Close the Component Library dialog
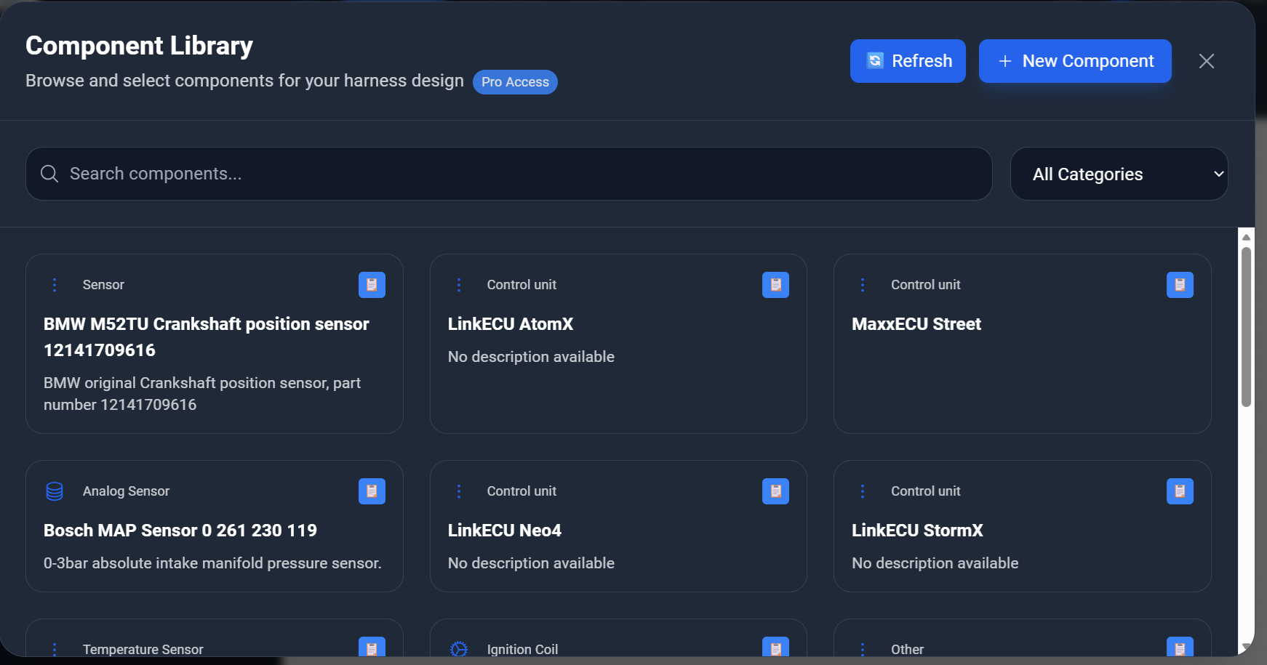This screenshot has width=1267, height=665. [1207, 61]
